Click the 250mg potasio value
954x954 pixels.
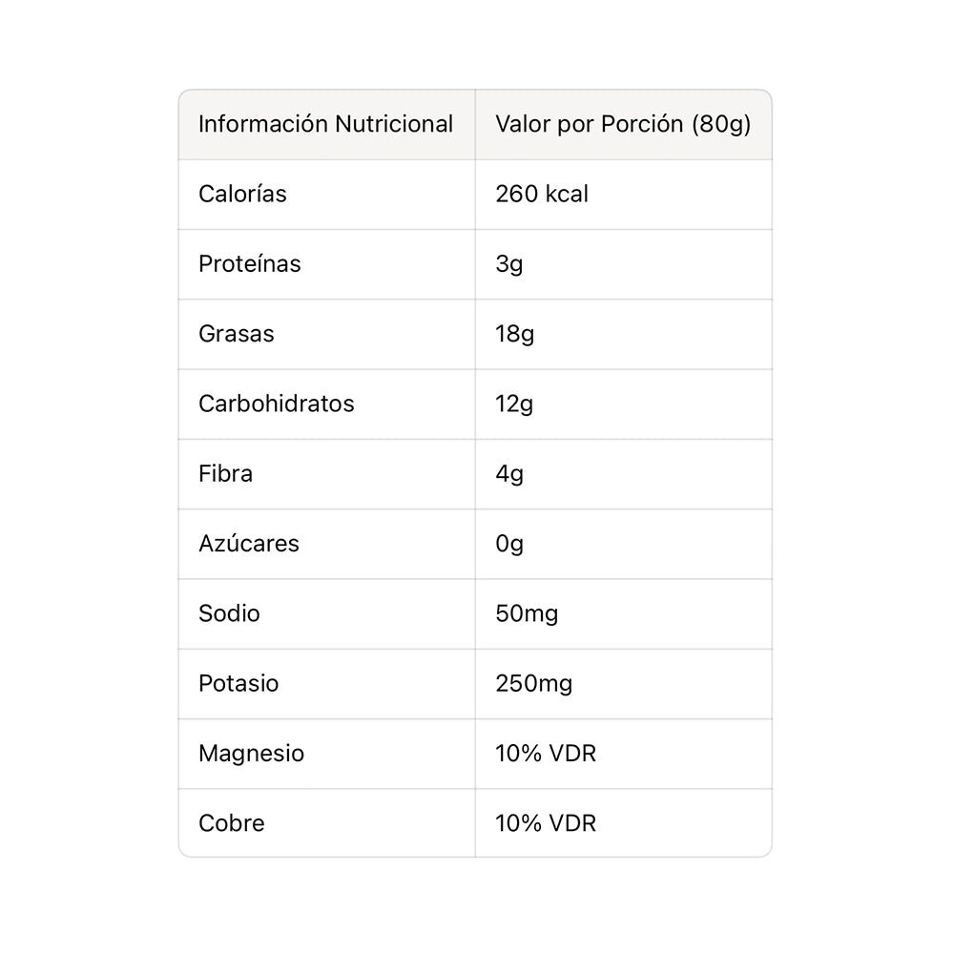pos(533,684)
